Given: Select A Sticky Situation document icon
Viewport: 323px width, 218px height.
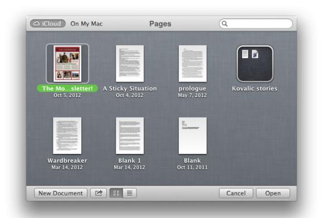Looking at the screenshot, I should pyautogui.click(x=130, y=64).
